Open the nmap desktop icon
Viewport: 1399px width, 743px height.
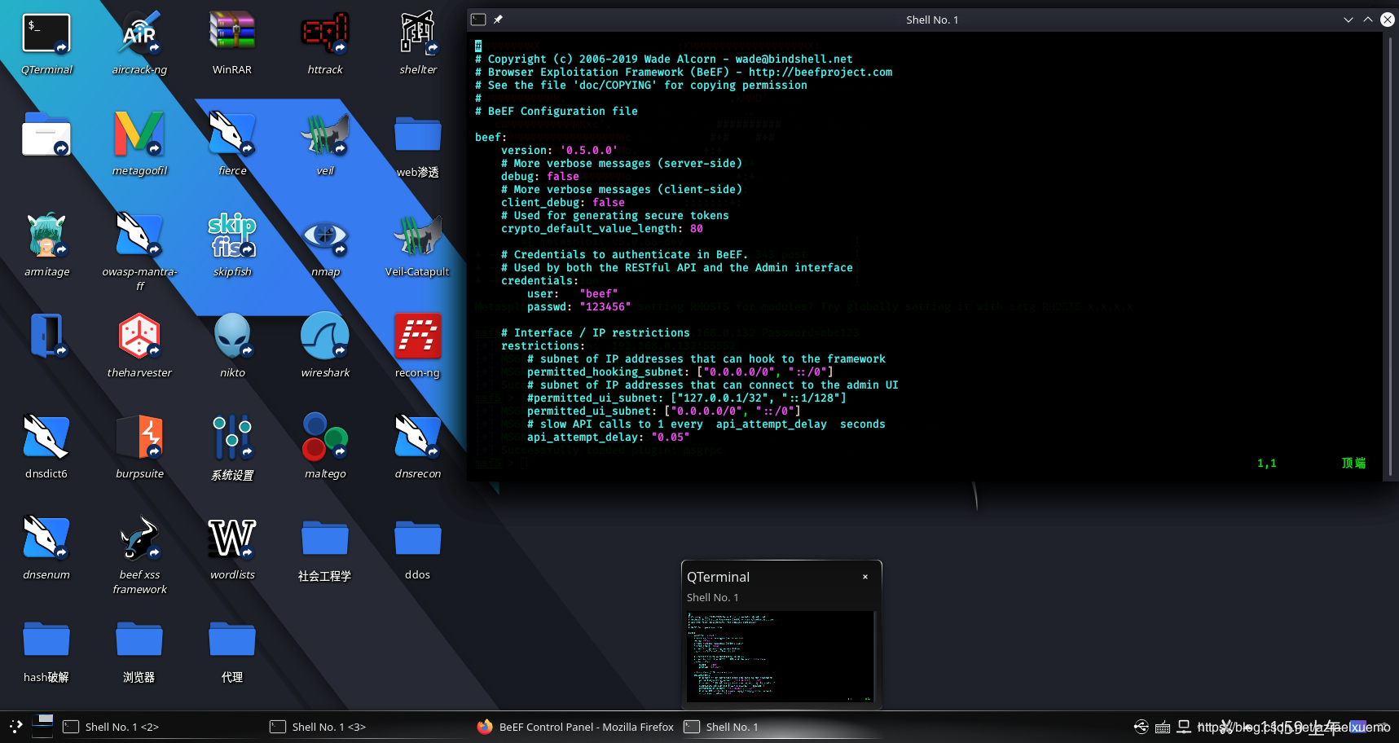(325, 245)
